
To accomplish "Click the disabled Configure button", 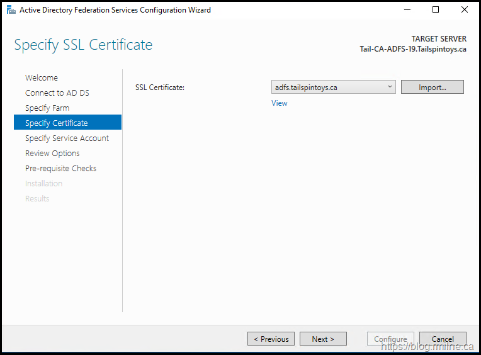I will coord(390,339).
